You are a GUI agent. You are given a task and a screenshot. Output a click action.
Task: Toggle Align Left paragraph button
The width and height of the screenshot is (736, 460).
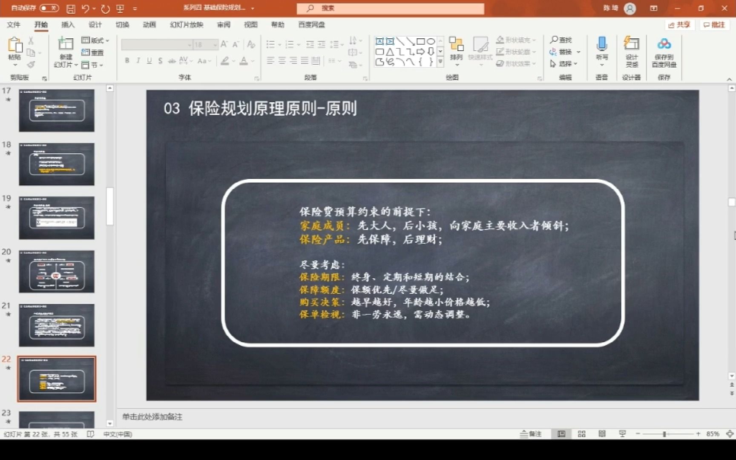pos(270,61)
